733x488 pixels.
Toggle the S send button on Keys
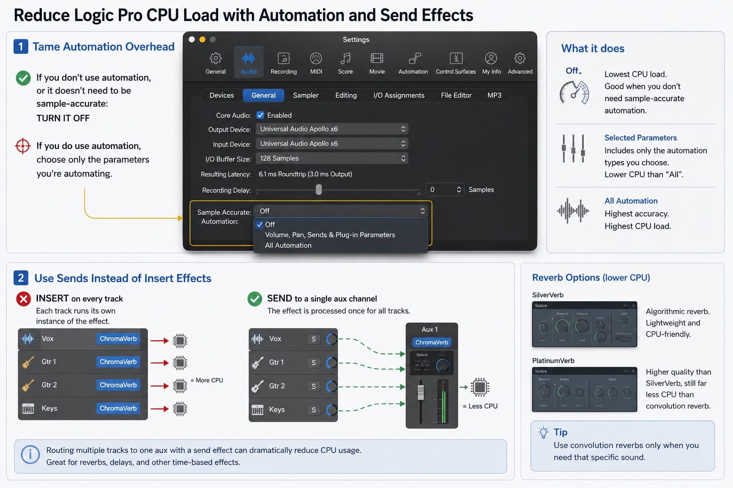[x=314, y=410]
